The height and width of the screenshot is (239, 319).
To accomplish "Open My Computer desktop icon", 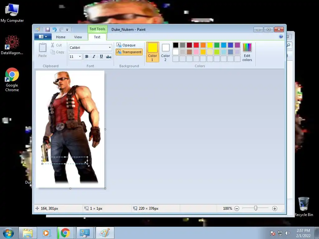I will pos(12,13).
